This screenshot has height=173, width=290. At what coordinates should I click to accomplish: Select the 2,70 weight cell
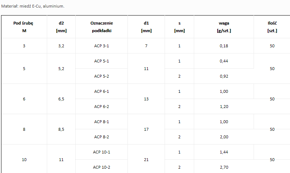pyautogui.click(x=224, y=167)
